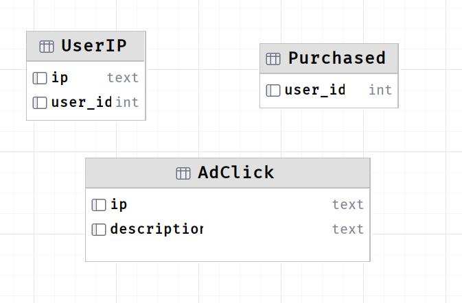The height and width of the screenshot is (303, 462).
Task: Click the table icon beside Purchased title
Action: [273, 59]
